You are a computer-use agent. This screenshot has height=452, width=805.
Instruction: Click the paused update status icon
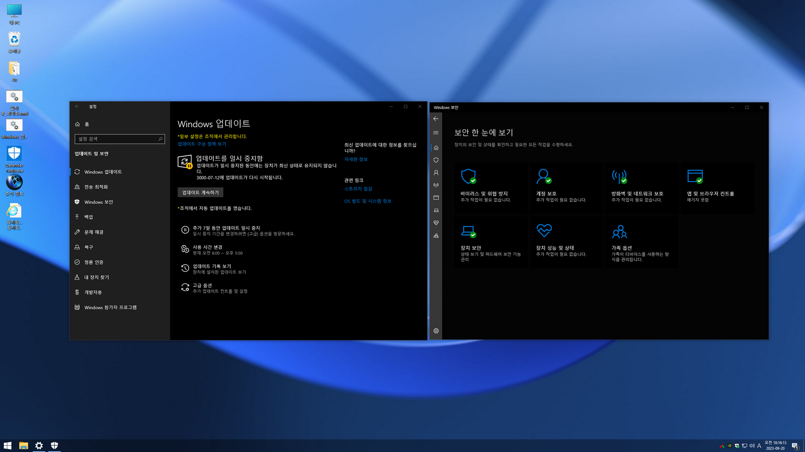pos(185,162)
